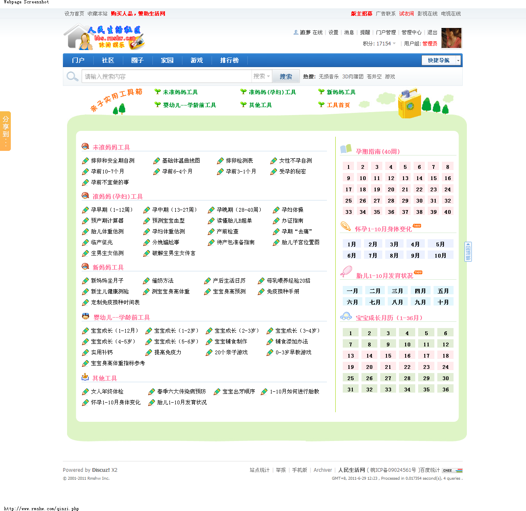The height and width of the screenshot is (511, 526).
Task: Select month 36 in 宝宝成长月历
Action: (446, 389)
